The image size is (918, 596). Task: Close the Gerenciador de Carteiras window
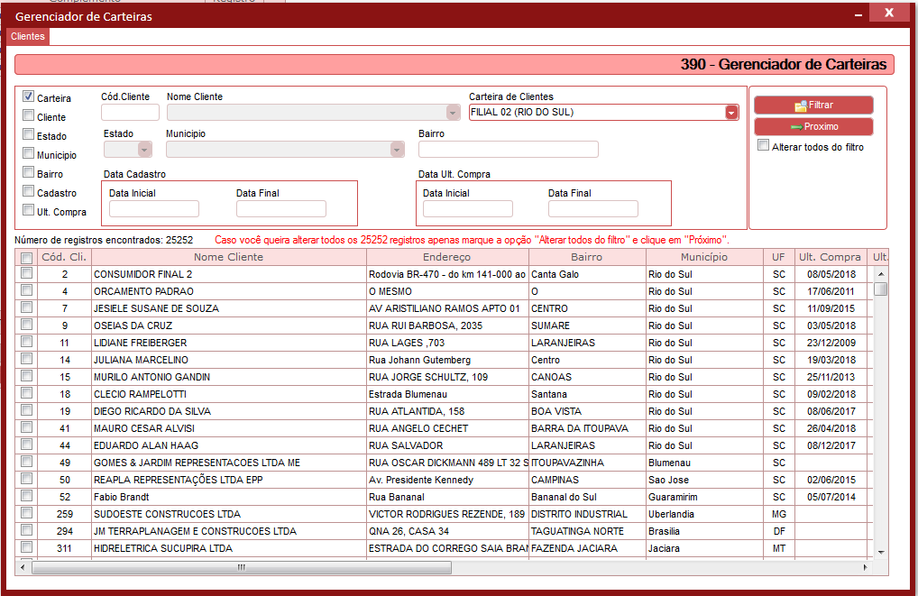point(889,13)
